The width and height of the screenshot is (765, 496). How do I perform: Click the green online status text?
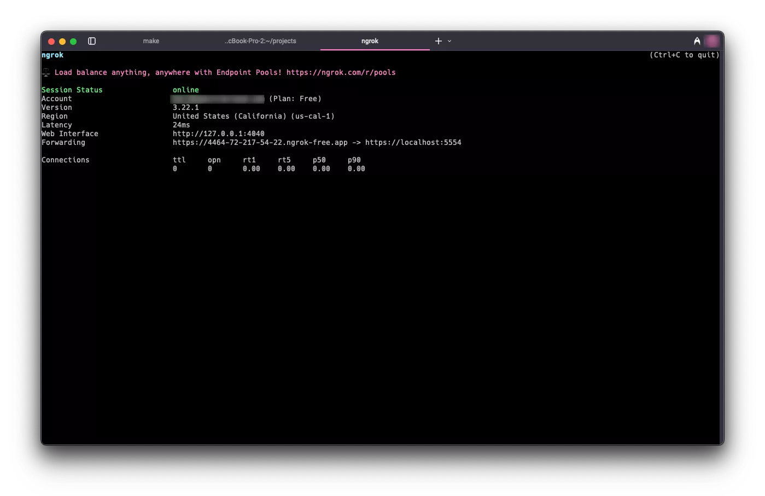(x=185, y=90)
